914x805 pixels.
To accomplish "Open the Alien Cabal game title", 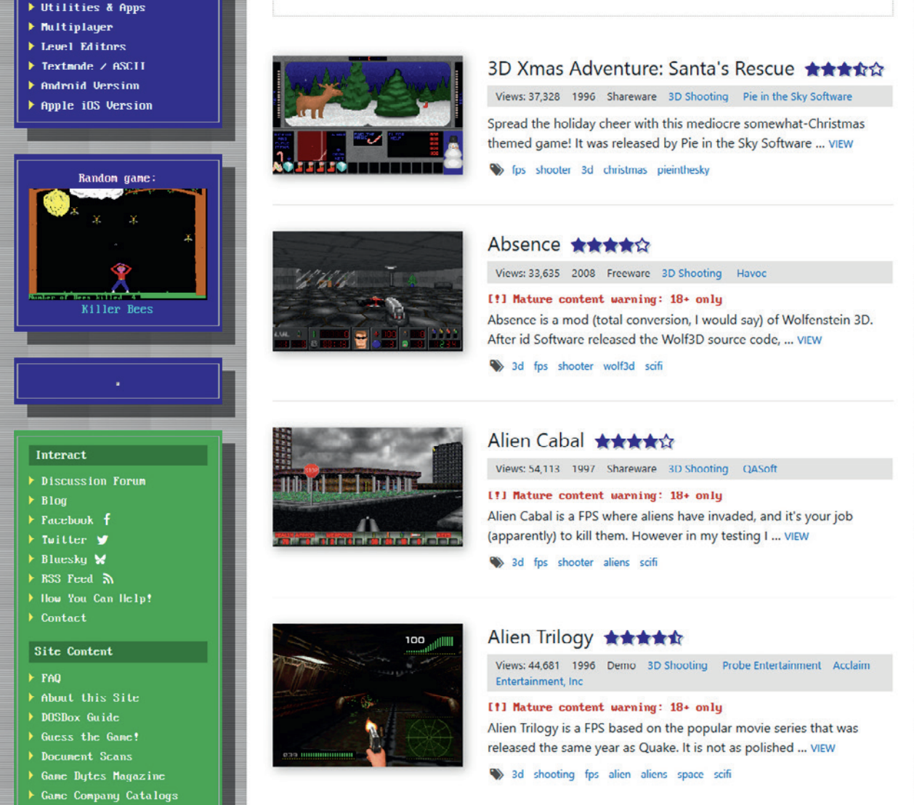I will (535, 441).
